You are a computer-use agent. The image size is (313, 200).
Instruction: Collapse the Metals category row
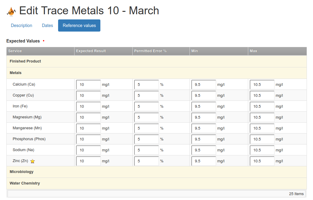pos(16,73)
